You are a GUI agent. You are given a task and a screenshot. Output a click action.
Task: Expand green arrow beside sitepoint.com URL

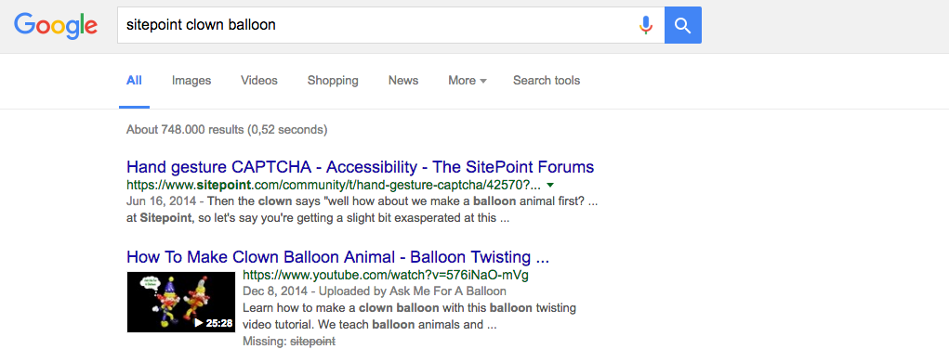click(x=549, y=185)
